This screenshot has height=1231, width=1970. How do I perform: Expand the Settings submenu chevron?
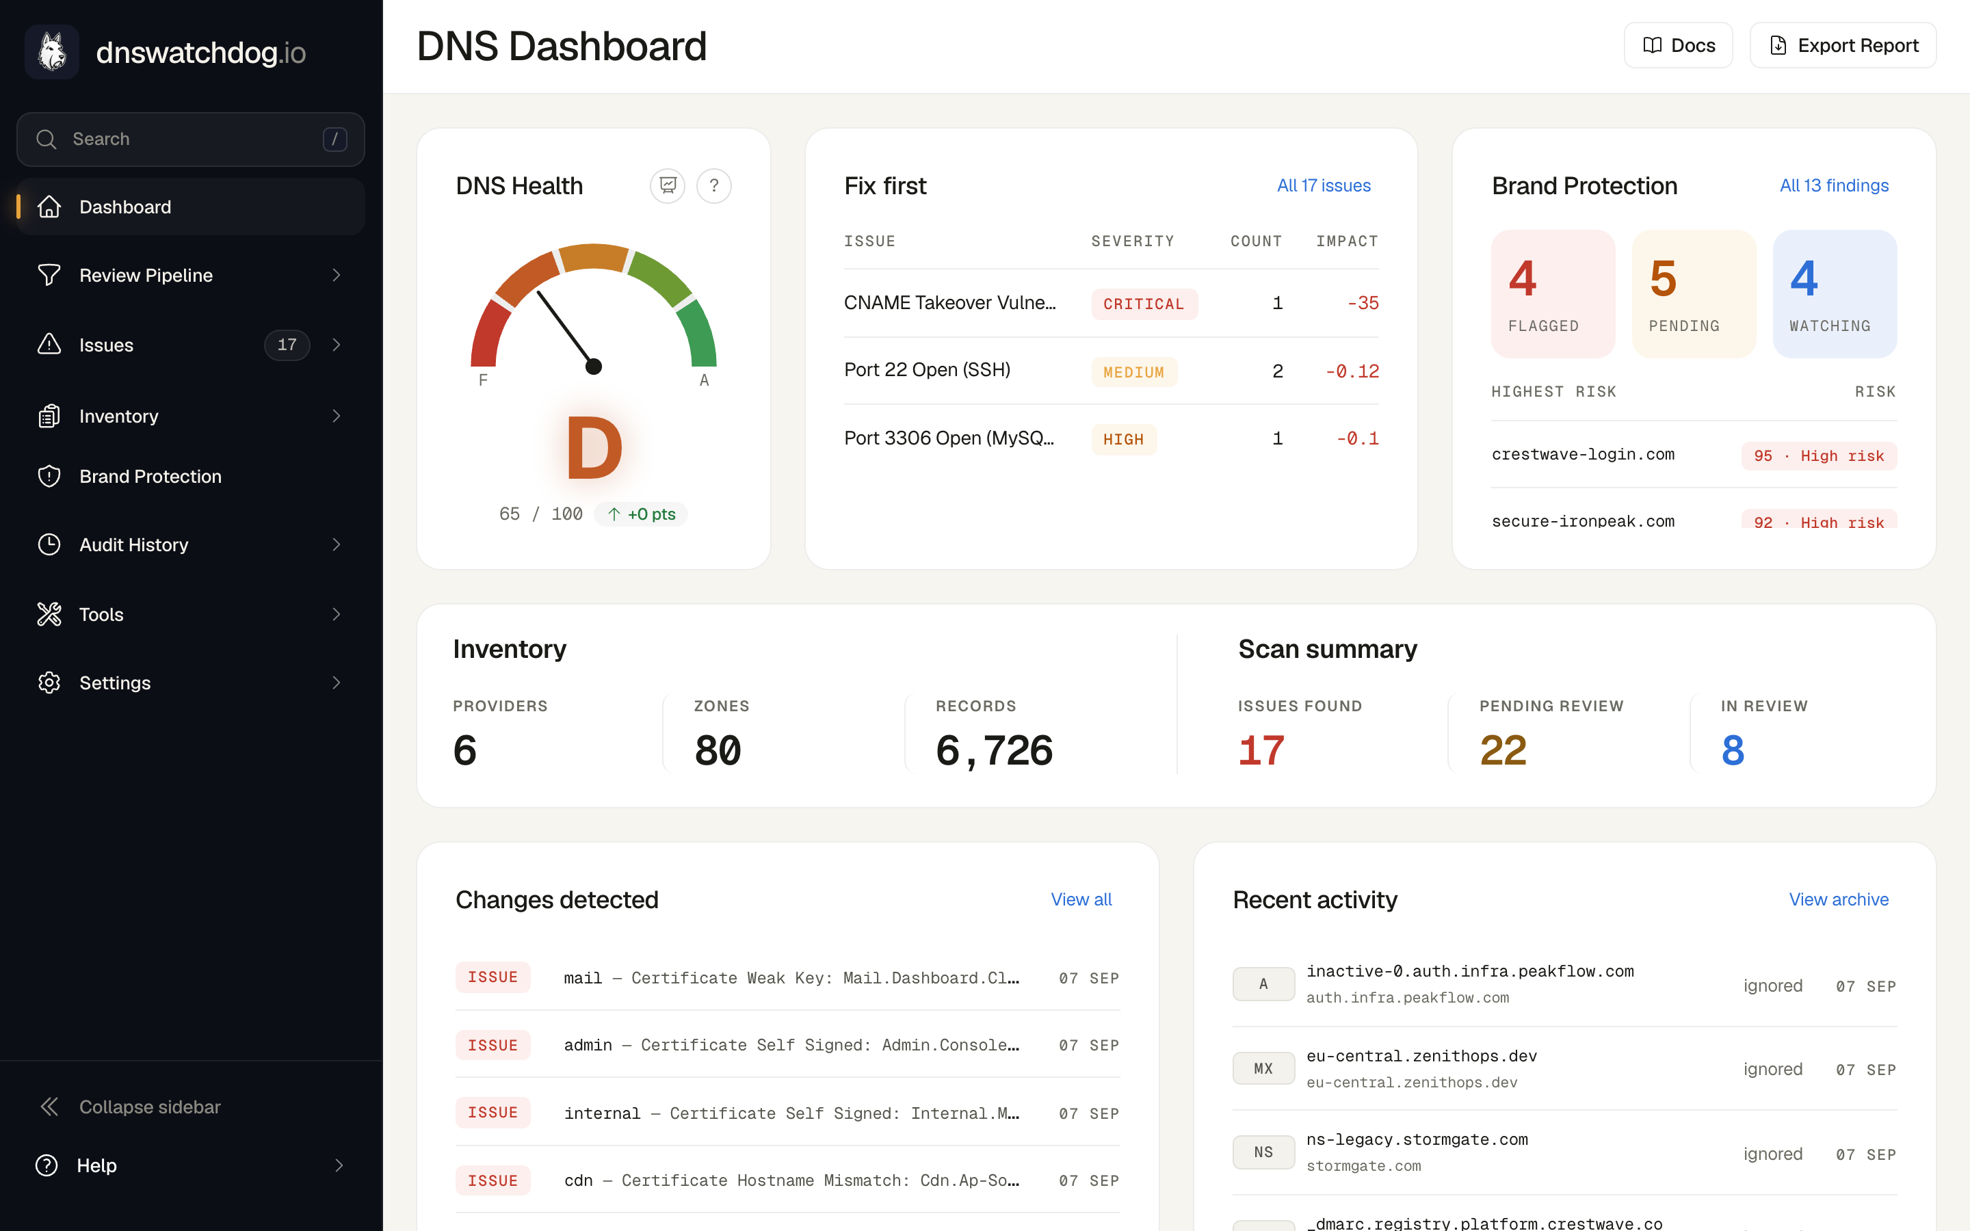click(337, 683)
